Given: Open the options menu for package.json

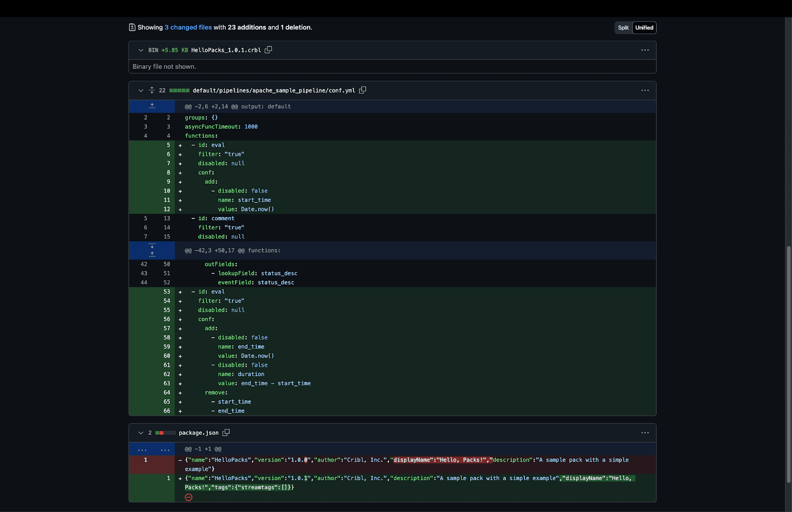Looking at the screenshot, I should tap(644, 433).
